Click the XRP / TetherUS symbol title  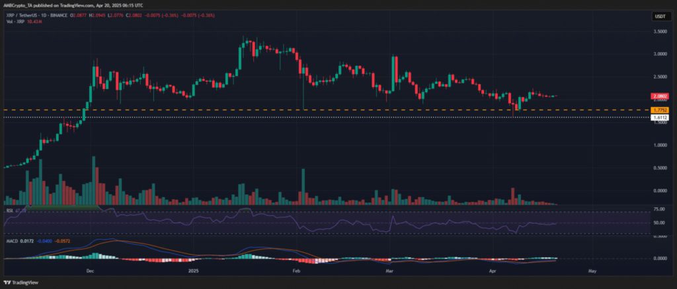[22, 15]
